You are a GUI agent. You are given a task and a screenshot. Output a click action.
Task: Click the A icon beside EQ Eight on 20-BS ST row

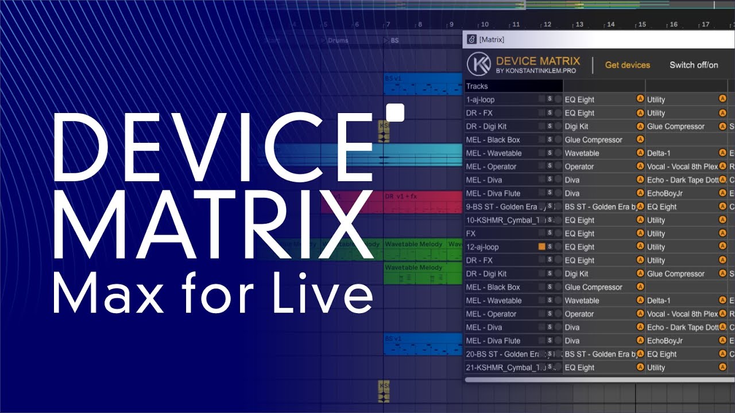pos(723,354)
